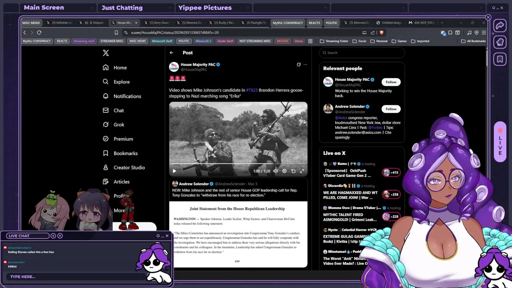The height and width of the screenshot is (288, 512).
Task: Join the +415 Kumo live space
Action: (x=391, y=172)
